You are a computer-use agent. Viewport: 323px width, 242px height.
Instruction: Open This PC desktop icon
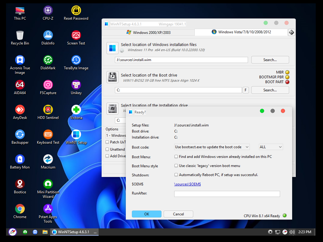(x=20, y=13)
